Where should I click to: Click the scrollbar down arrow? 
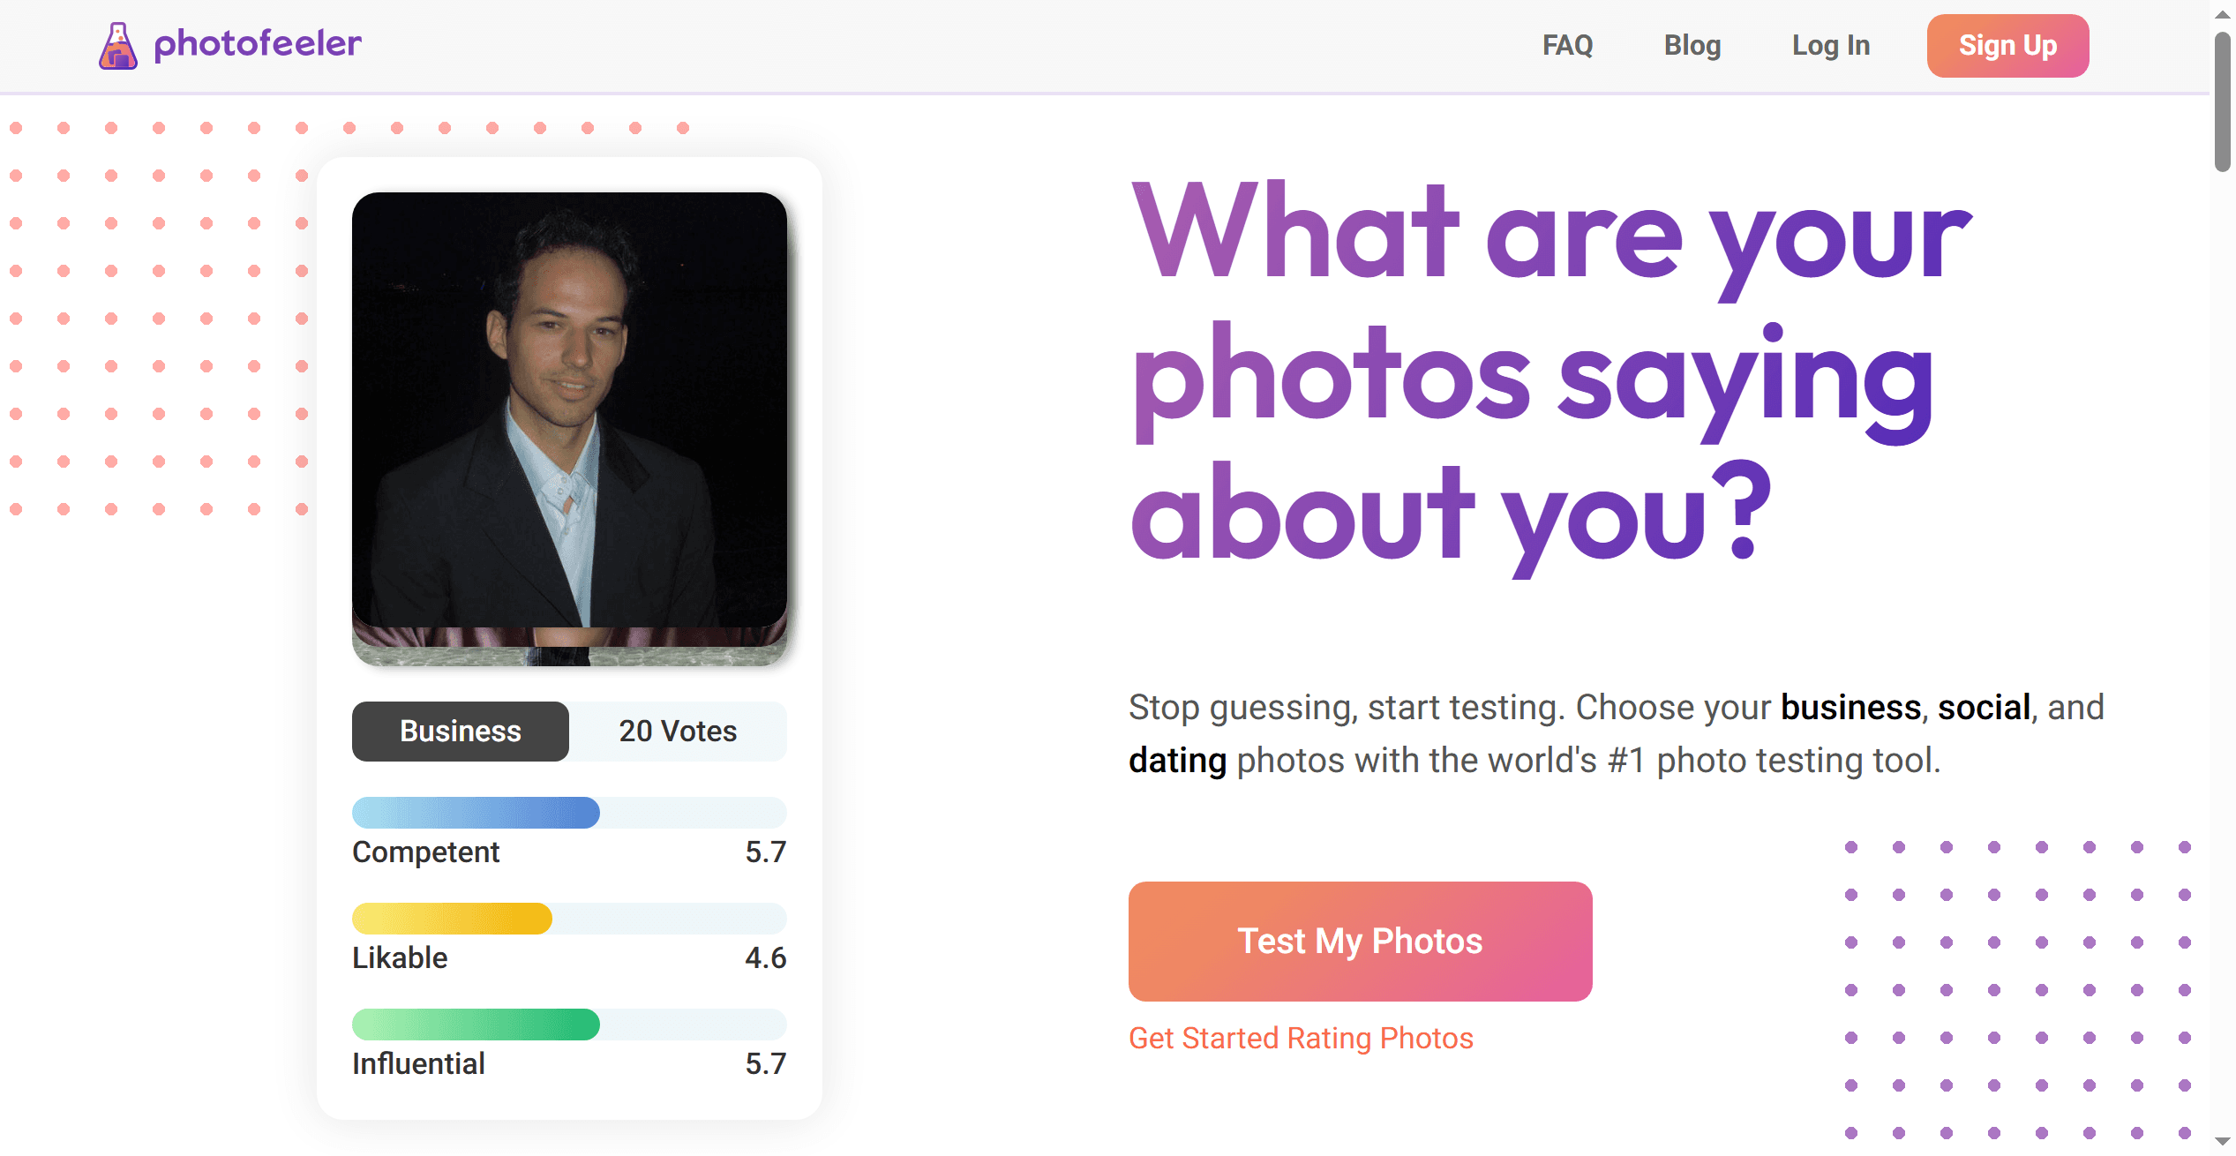point(2222,1142)
